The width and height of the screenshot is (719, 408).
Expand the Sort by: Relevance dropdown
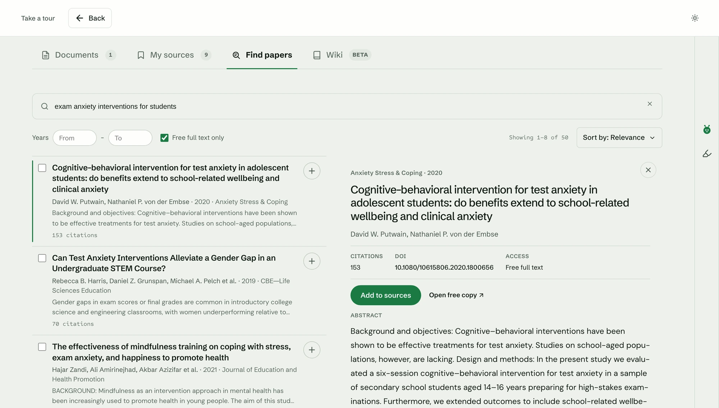pos(619,138)
